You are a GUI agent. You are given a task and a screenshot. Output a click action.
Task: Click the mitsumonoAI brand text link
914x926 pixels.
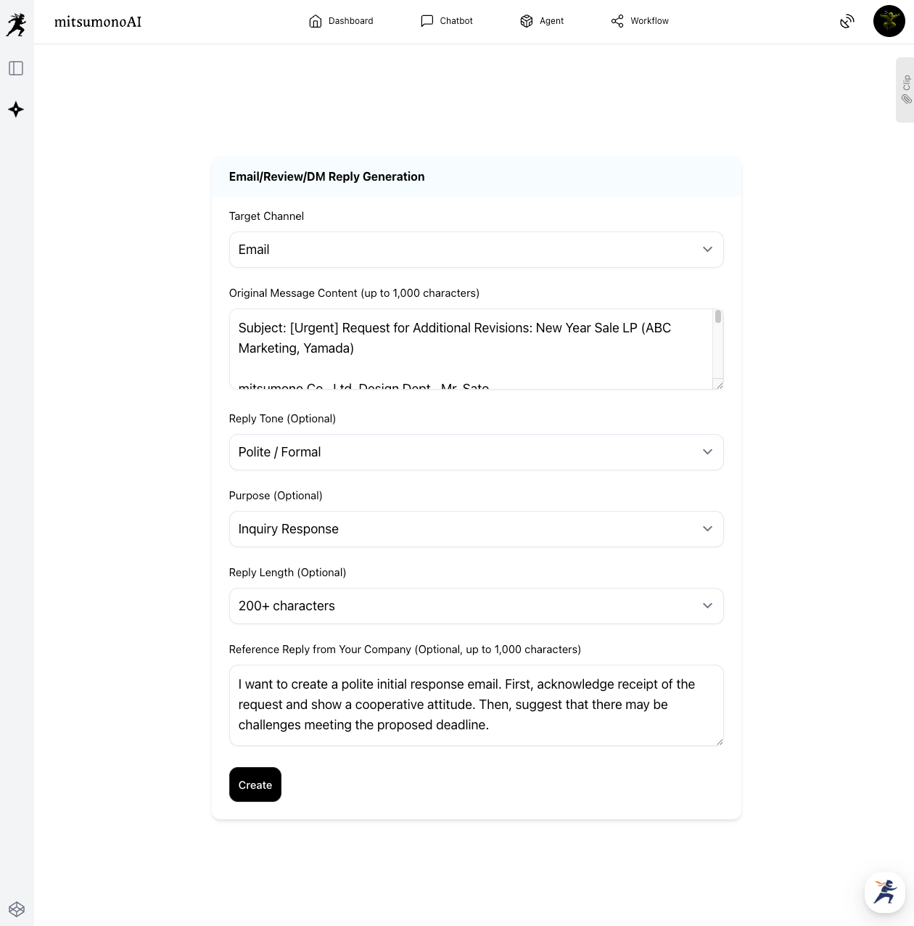98,22
